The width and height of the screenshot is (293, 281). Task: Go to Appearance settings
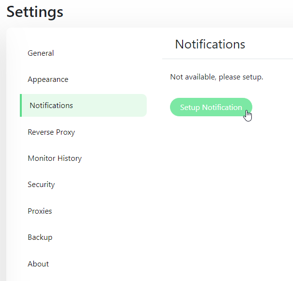tap(48, 79)
